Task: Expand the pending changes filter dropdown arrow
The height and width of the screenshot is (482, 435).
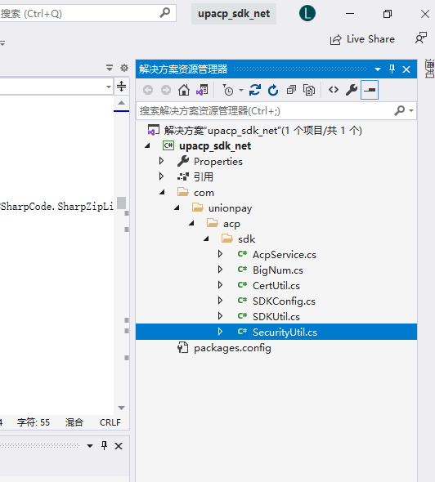Action: (x=241, y=91)
